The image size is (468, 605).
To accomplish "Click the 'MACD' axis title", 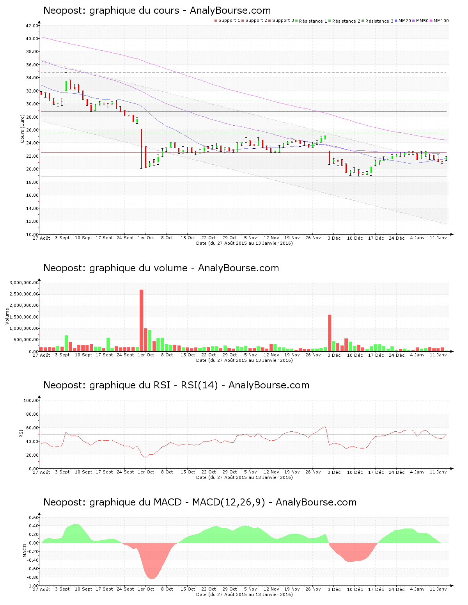I will tap(25, 550).
